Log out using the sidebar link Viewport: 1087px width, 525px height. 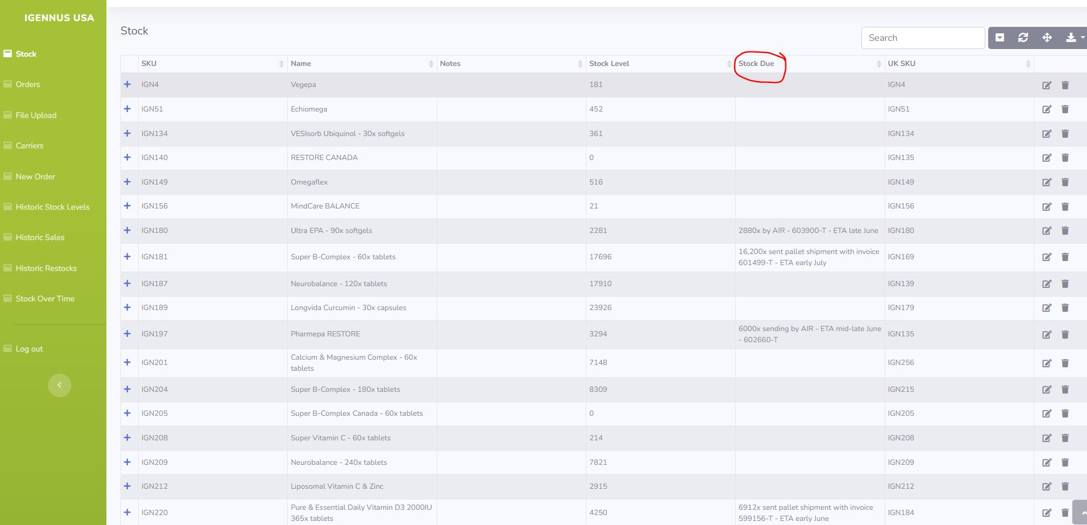point(29,349)
